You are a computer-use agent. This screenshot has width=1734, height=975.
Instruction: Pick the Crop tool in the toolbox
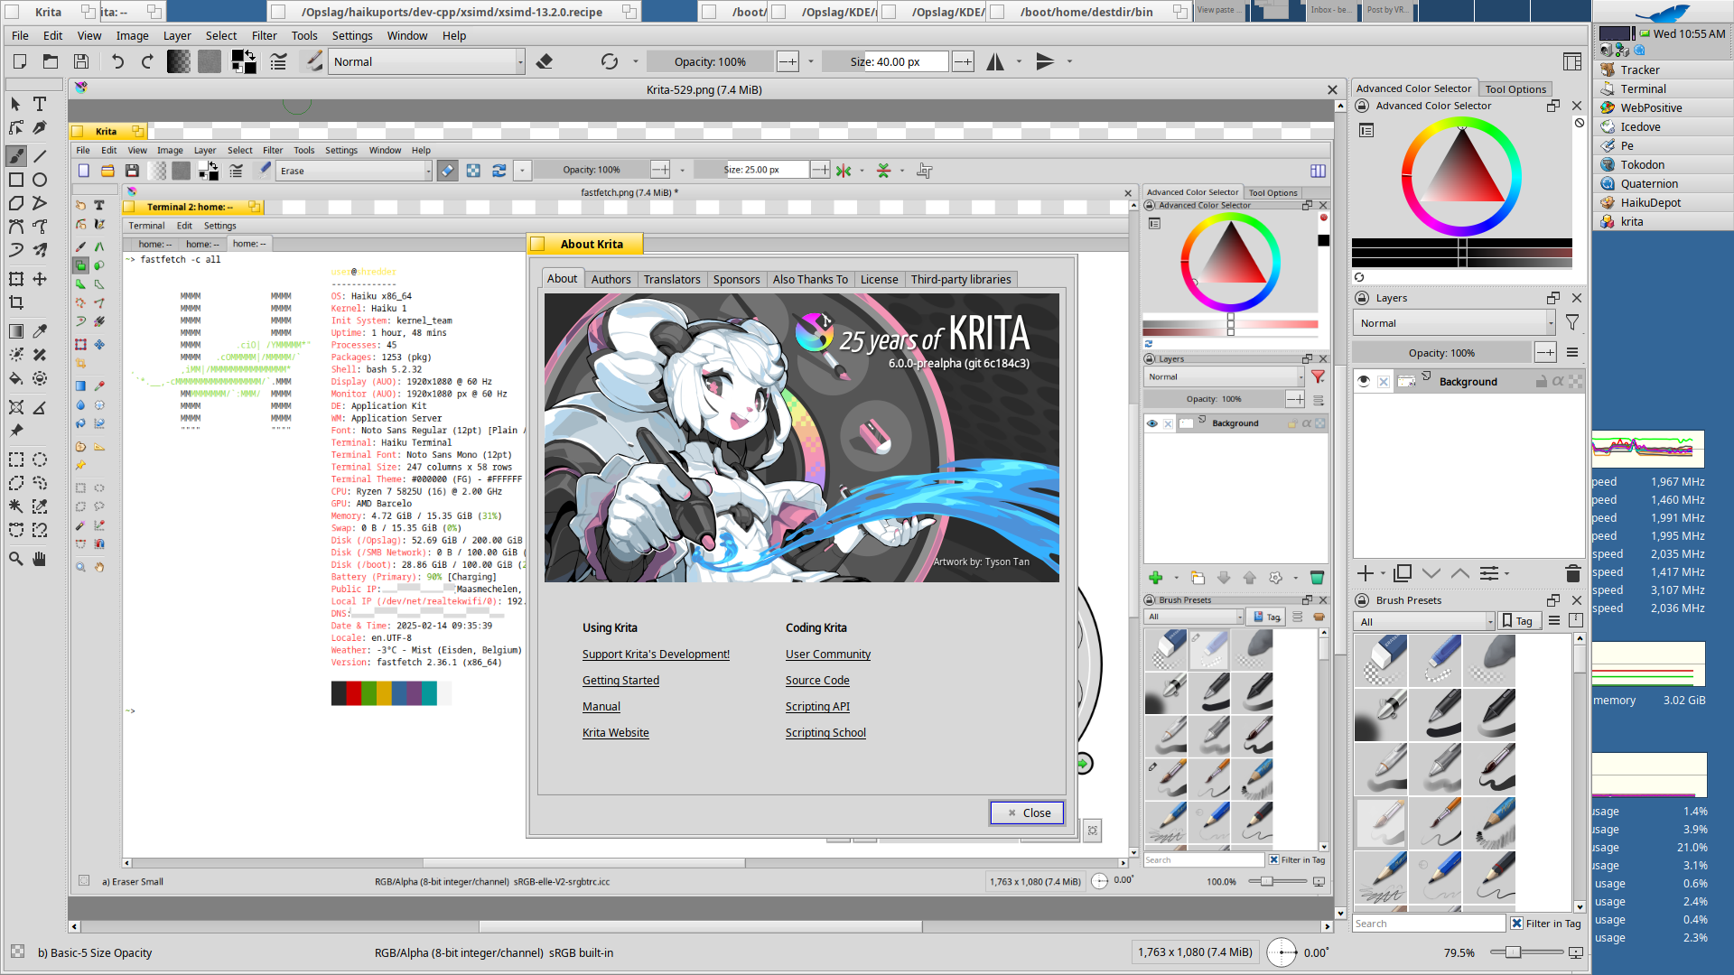pyautogui.click(x=16, y=302)
